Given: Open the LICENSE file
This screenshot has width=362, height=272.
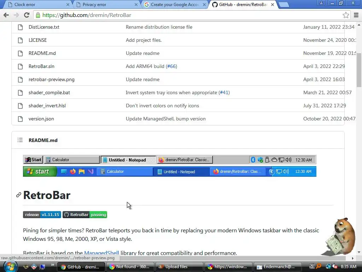Looking at the screenshot, I should 37,40.
